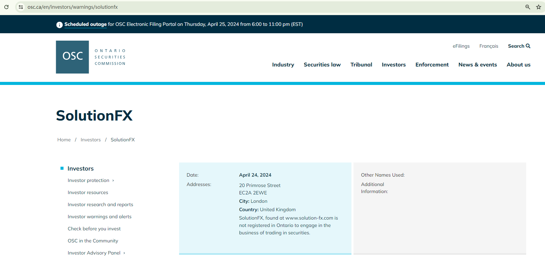Open the News & events menu
Screen dimensions: 545x279
tap(477, 65)
